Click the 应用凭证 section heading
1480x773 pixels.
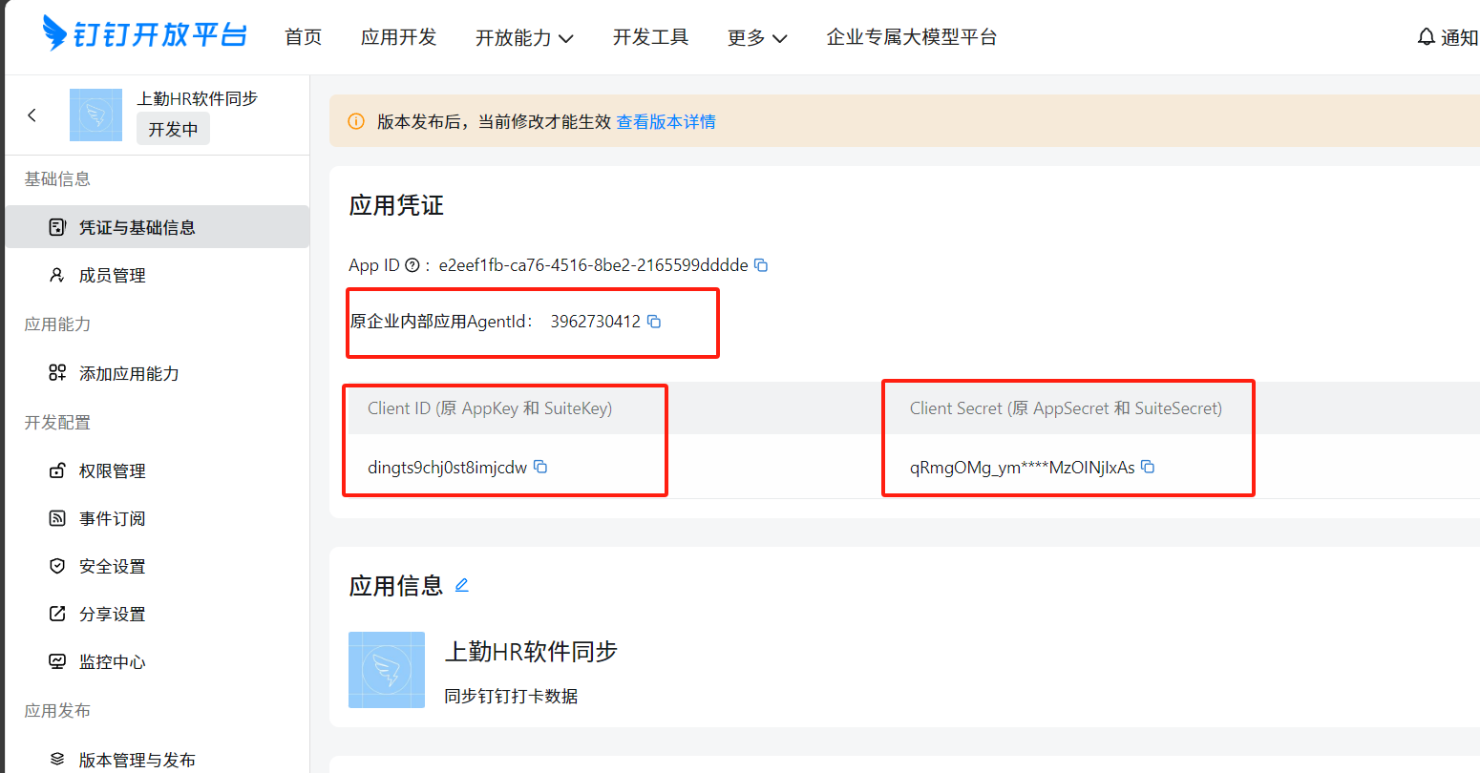(396, 205)
